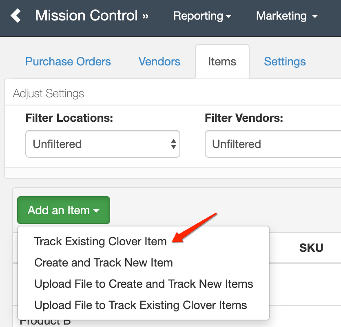Select Upload File to Create and Track New Items
Screen dimensions: 341x327
[144, 284]
